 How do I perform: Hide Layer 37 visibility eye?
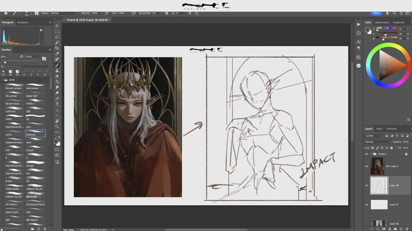pos(367,205)
